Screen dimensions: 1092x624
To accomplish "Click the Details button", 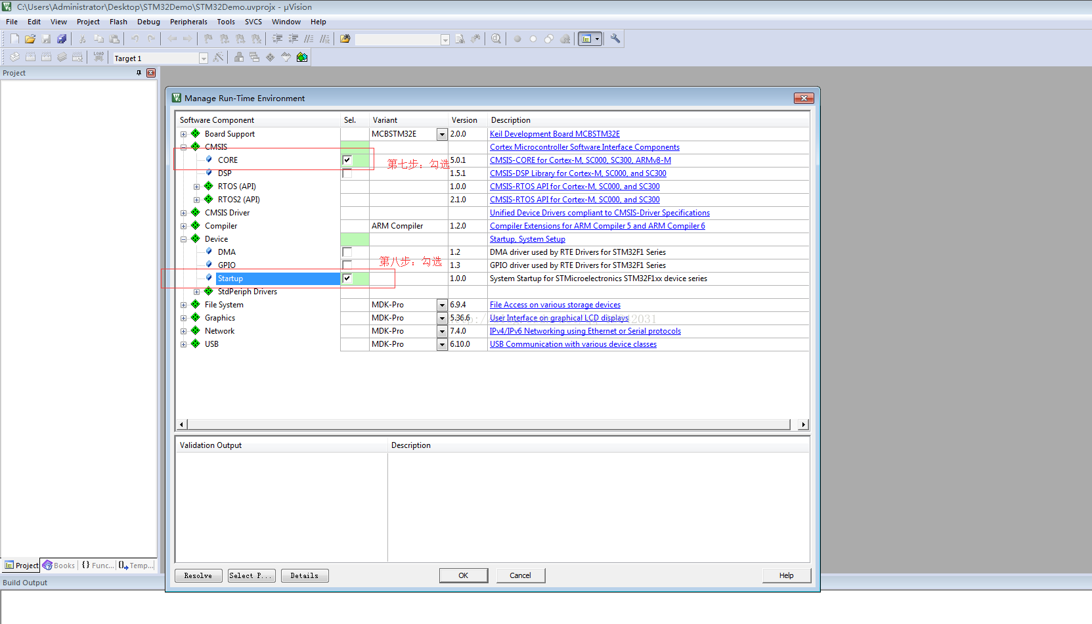I will 305,575.
